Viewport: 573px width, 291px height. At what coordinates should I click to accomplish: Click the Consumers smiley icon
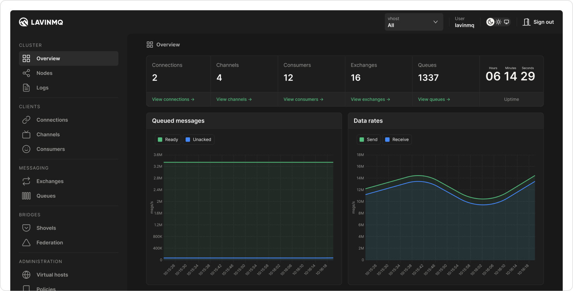tap(26, 149)
